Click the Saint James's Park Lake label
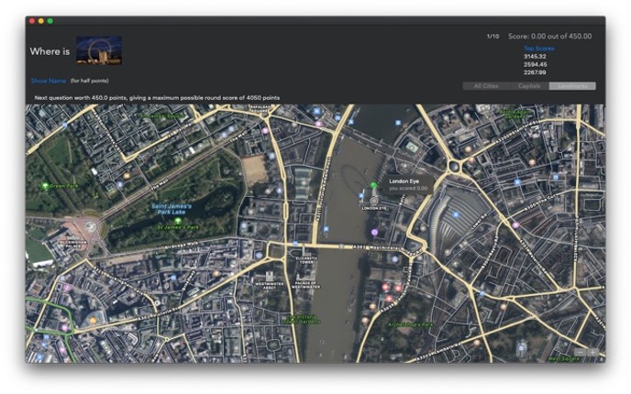Image resolution: width=631 pixels, height=394 pixels. 172,209
